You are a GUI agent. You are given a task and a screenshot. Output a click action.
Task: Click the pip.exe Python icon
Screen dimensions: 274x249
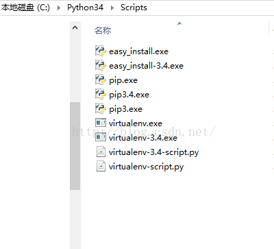(101, 80)
